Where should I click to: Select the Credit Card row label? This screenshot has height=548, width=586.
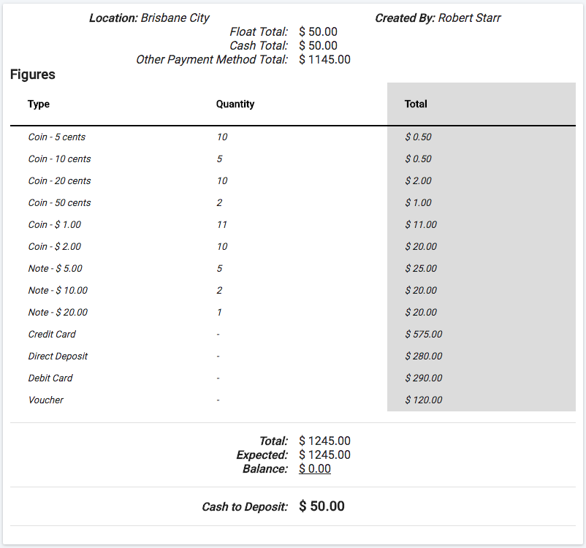[x=52, y=335]
